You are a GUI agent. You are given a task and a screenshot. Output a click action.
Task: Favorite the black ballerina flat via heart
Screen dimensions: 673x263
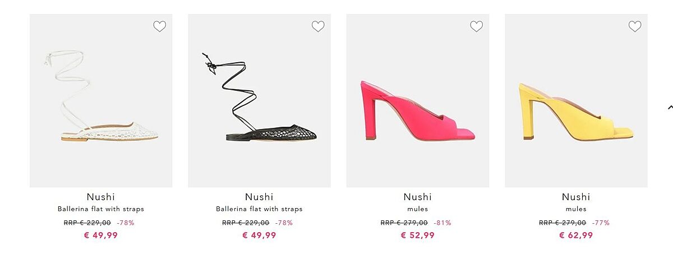[318, 26]
